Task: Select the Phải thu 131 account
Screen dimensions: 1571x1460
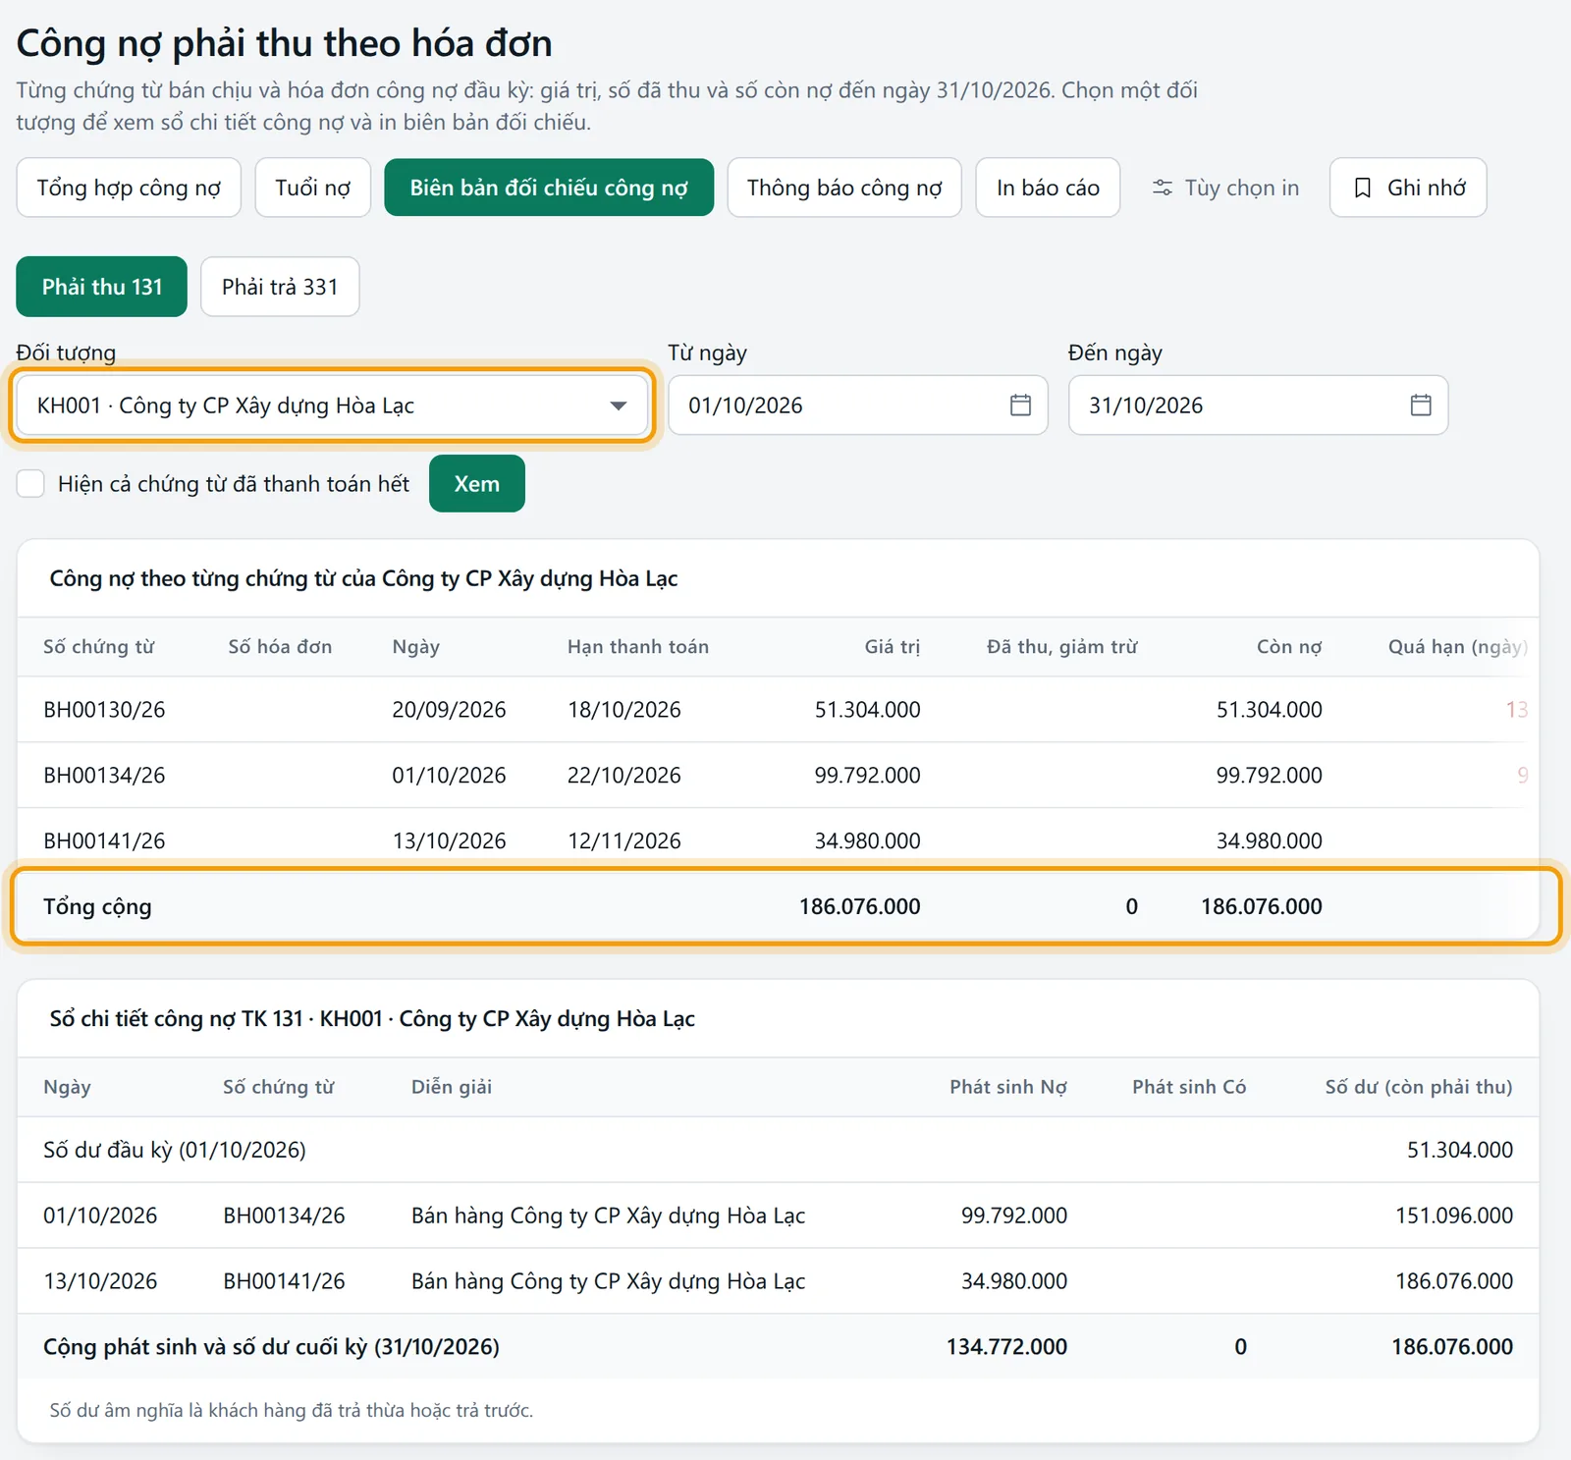Action: [x=102, y=287]
